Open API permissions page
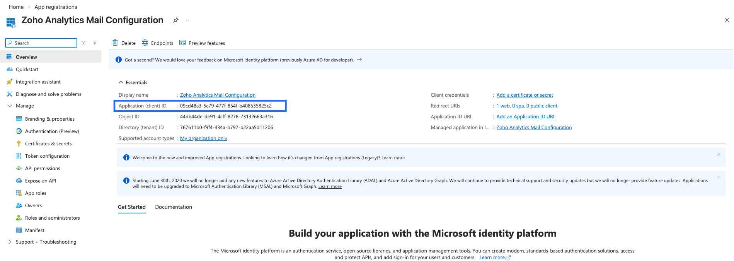The width and height of the screenshot is (734, 261). click(43, 168)
